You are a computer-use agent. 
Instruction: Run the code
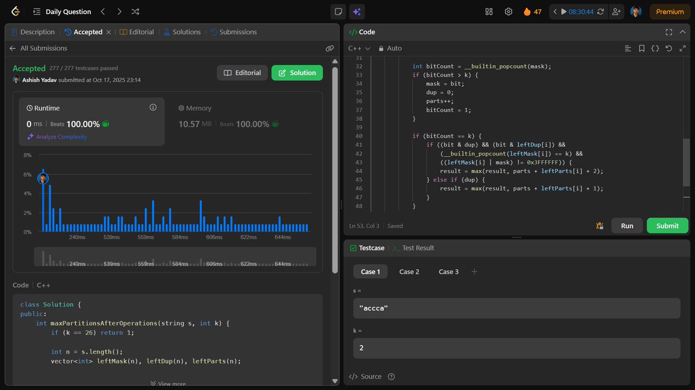pyautogui.click(x=627, y=226)
